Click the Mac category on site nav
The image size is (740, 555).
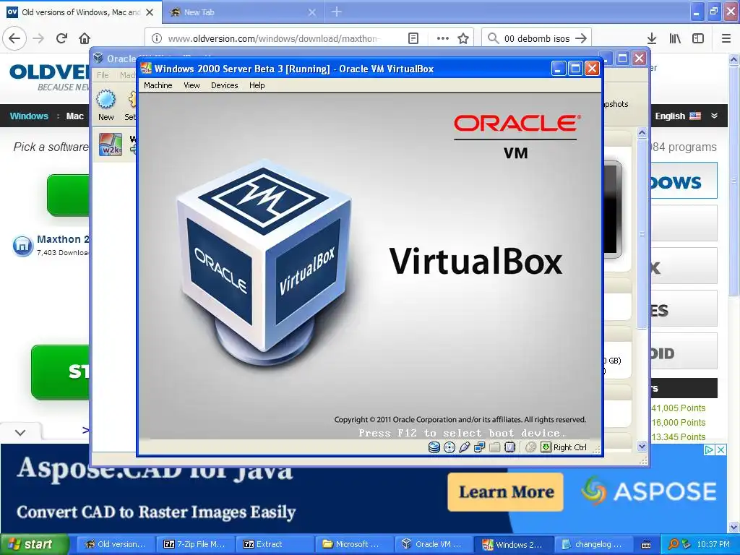coord(74,116)
